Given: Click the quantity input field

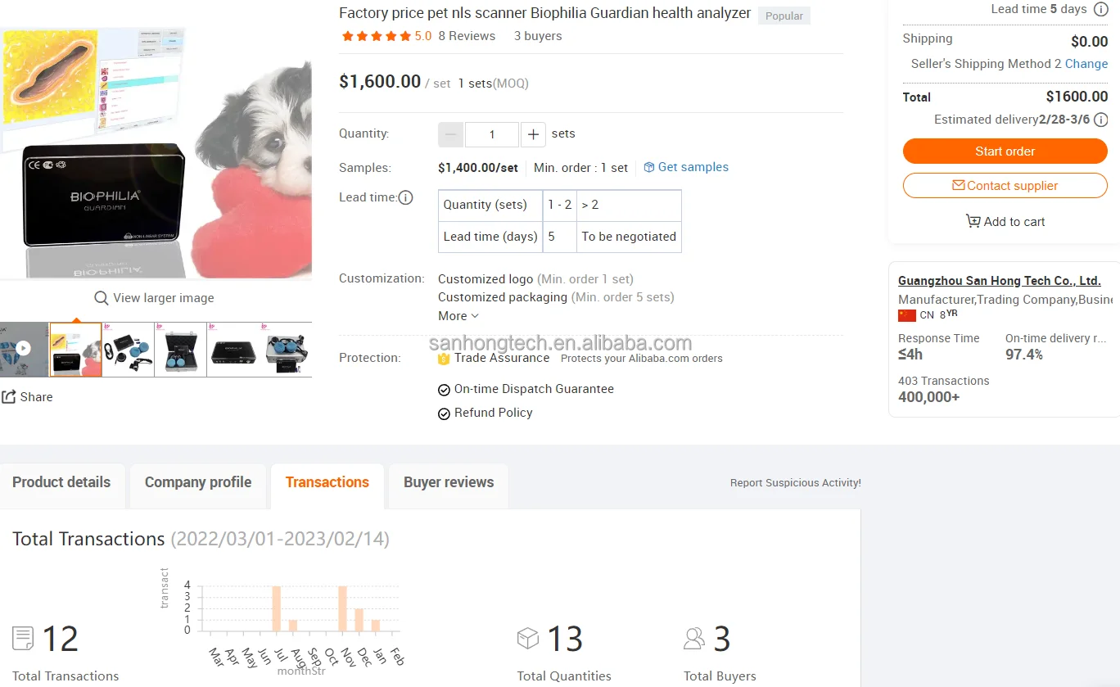Looking at the screenshot, I should coord(492,134).
